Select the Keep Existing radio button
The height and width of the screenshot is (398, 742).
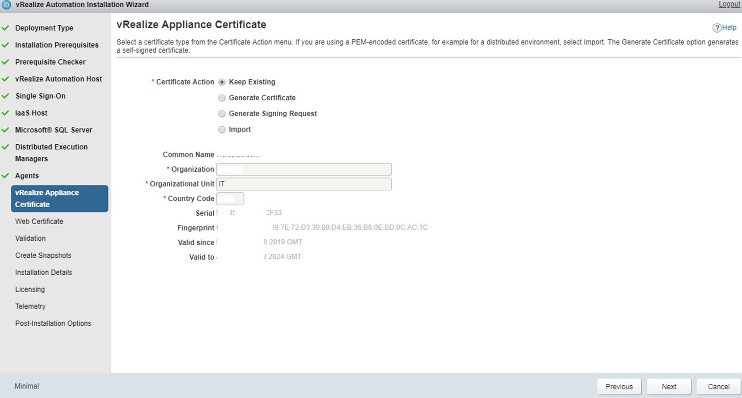(222, 82)
